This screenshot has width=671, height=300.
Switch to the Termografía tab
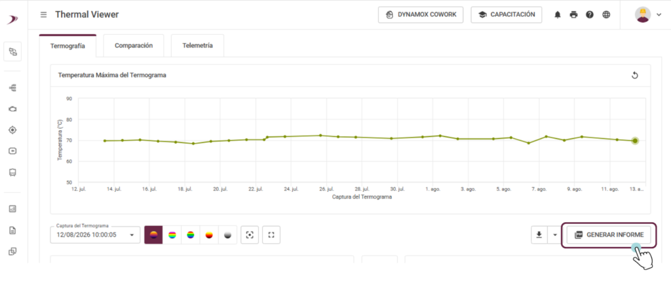coord(67,46)
